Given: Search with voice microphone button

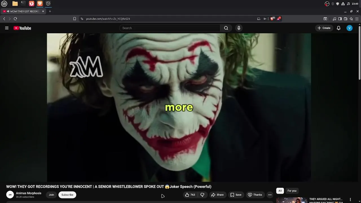Looking at the screenshot, I should 239,28.
